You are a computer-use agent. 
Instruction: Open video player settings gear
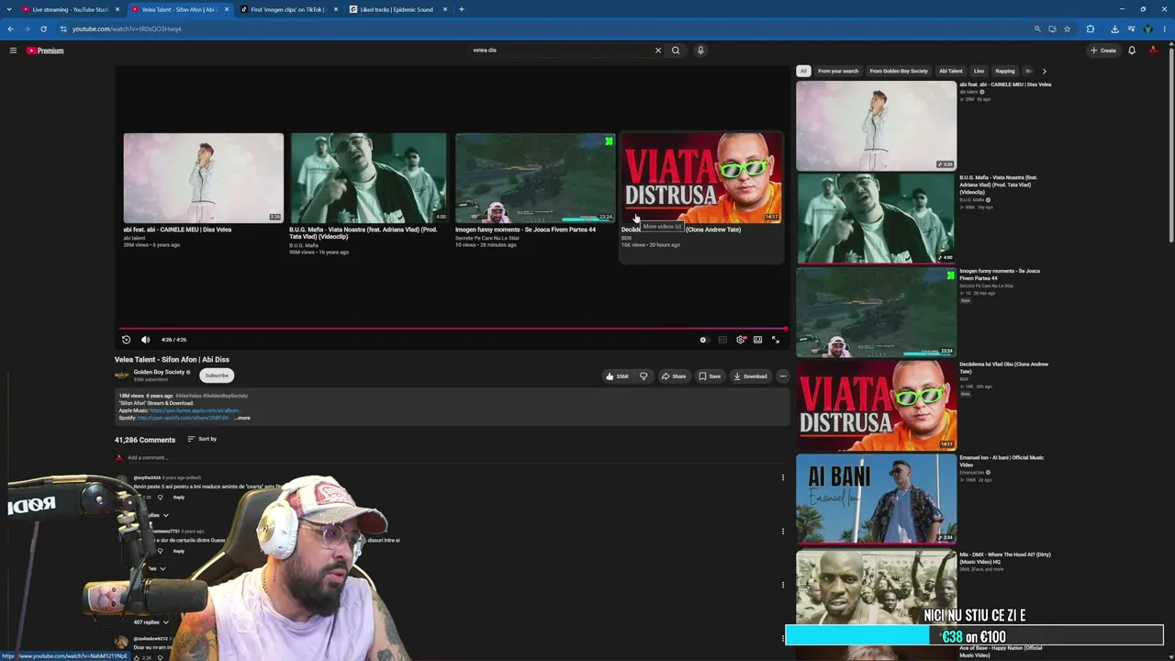[741, 340]
